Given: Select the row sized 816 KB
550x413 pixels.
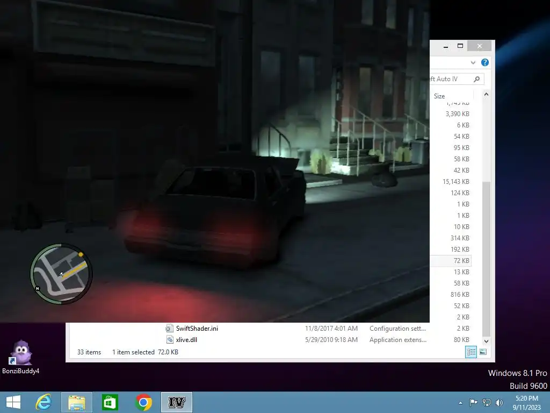Looking at the screenshot, I should (460, 294).
